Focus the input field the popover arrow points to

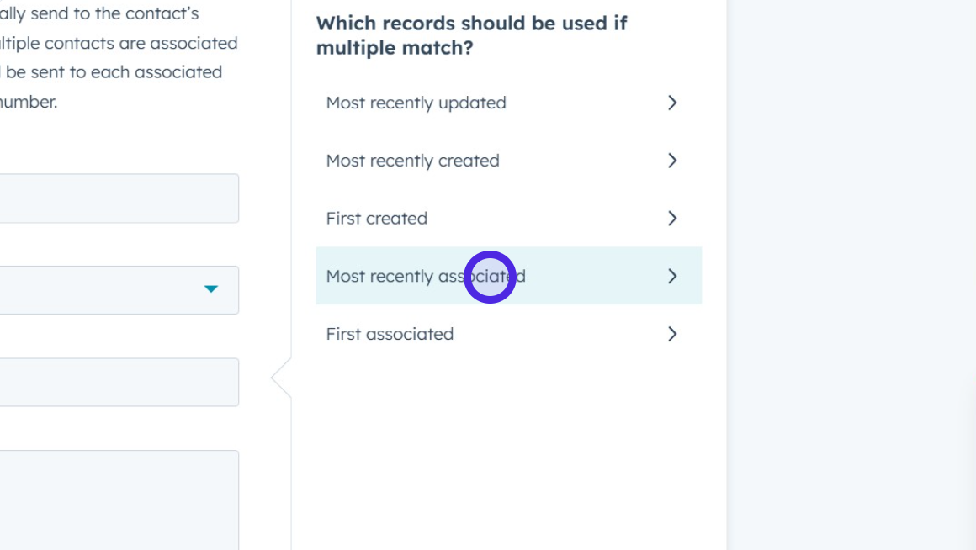118,382
